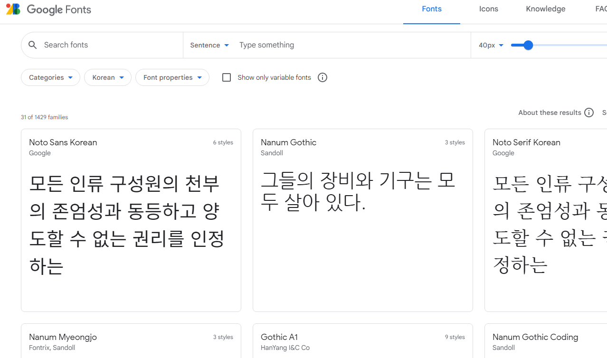The image size is (607, 358).
Task: Open the Categories dropdown
Action: tap(50, 77)
